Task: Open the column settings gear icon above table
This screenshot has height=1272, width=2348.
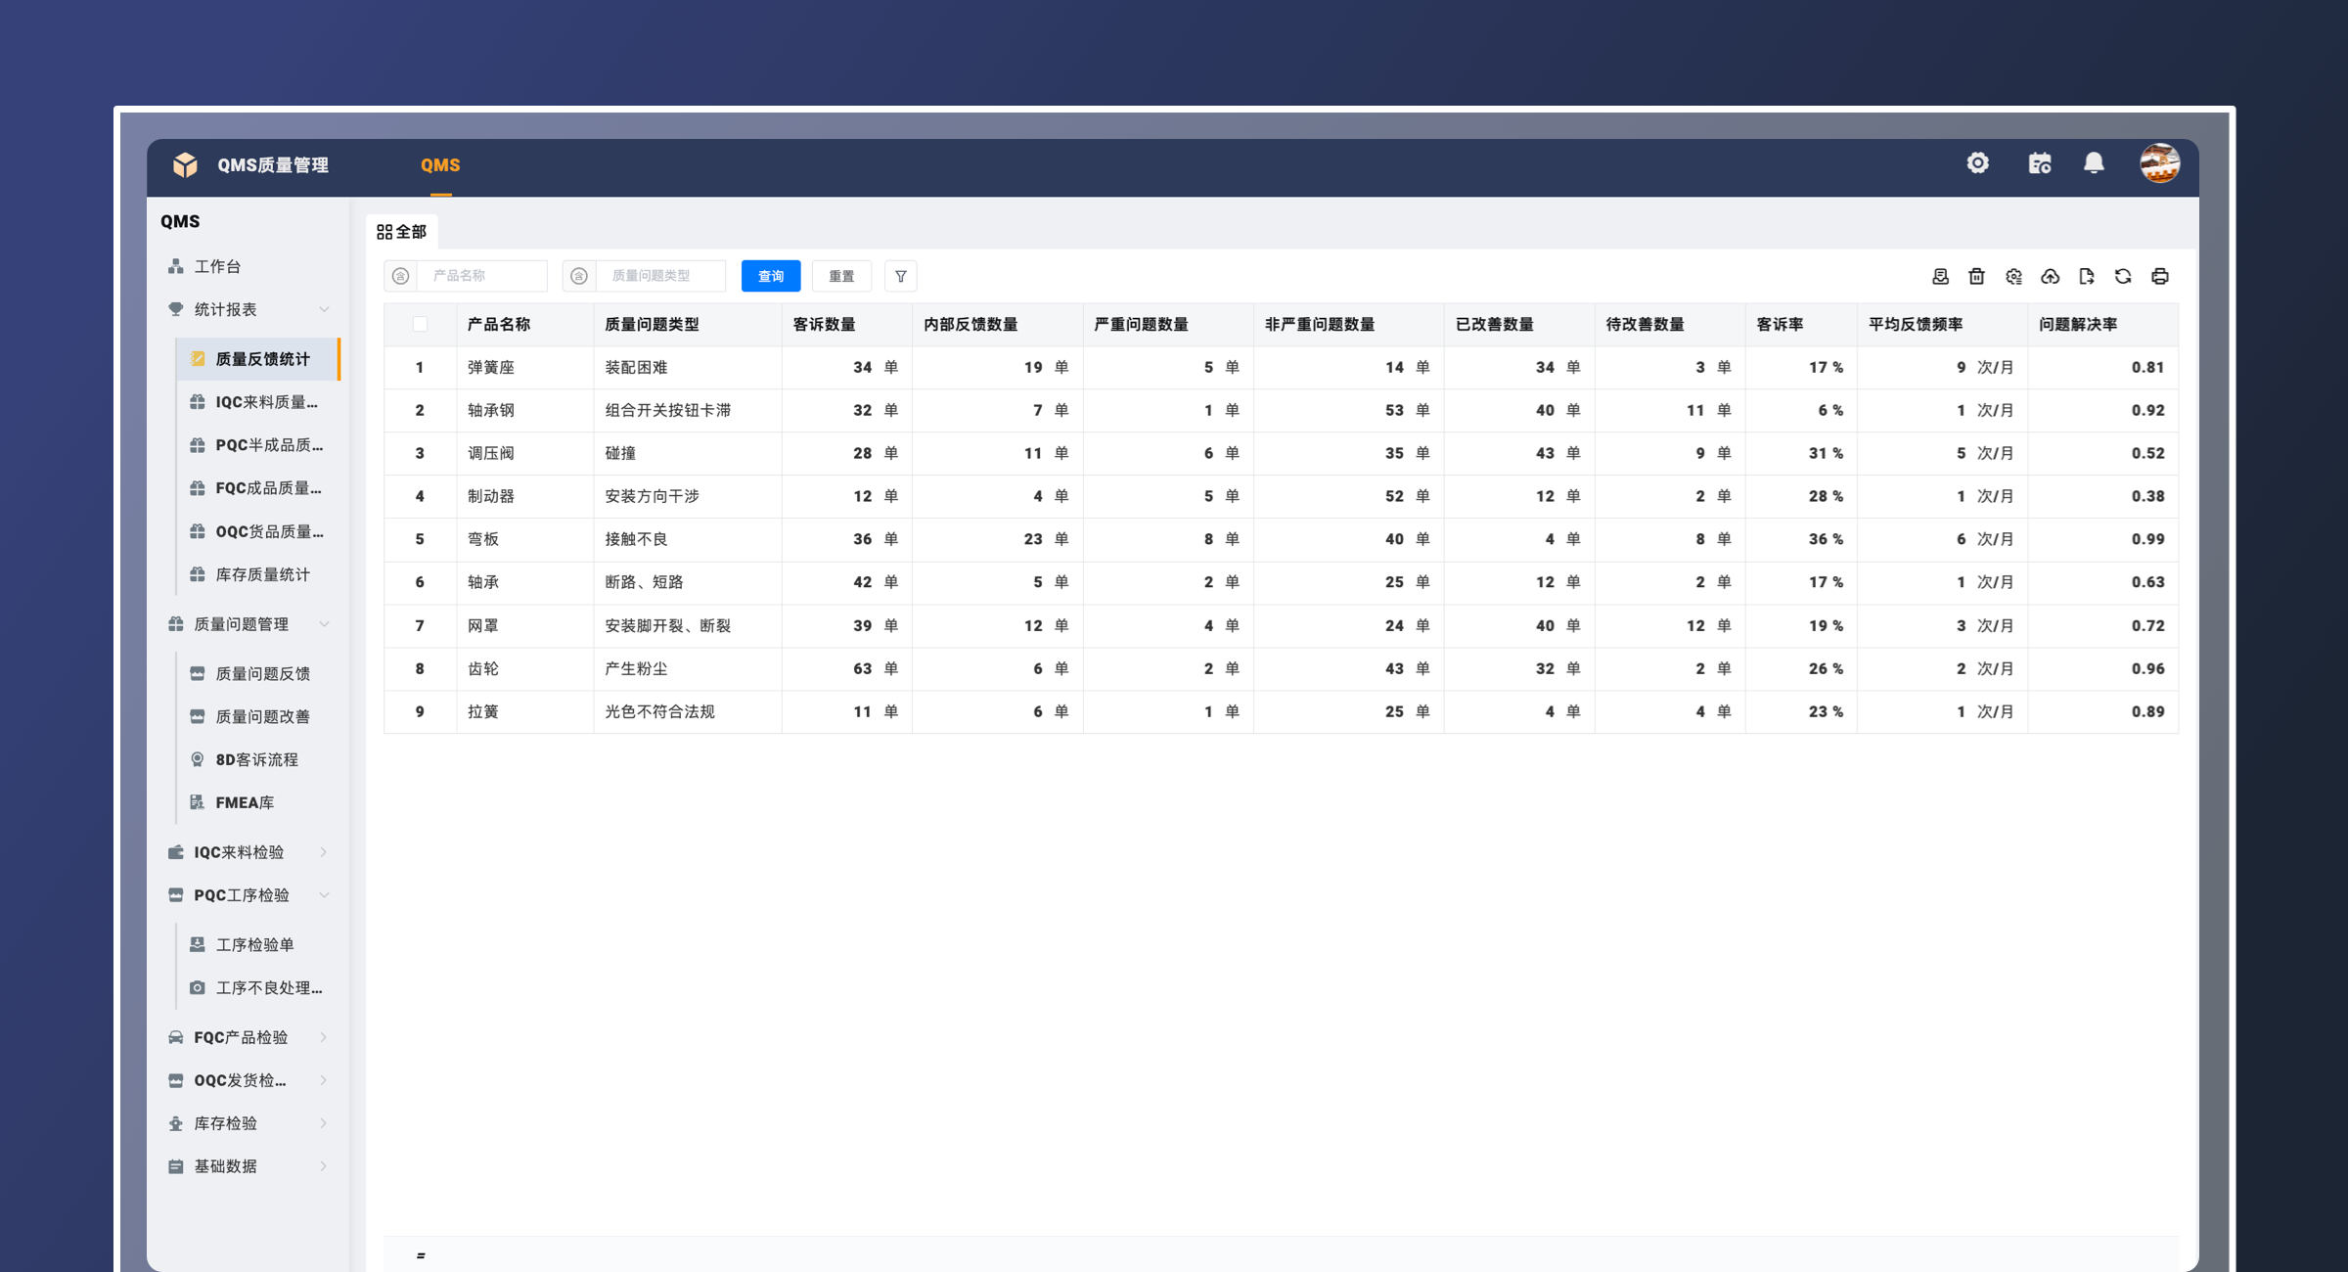Action: (2013, 277)
